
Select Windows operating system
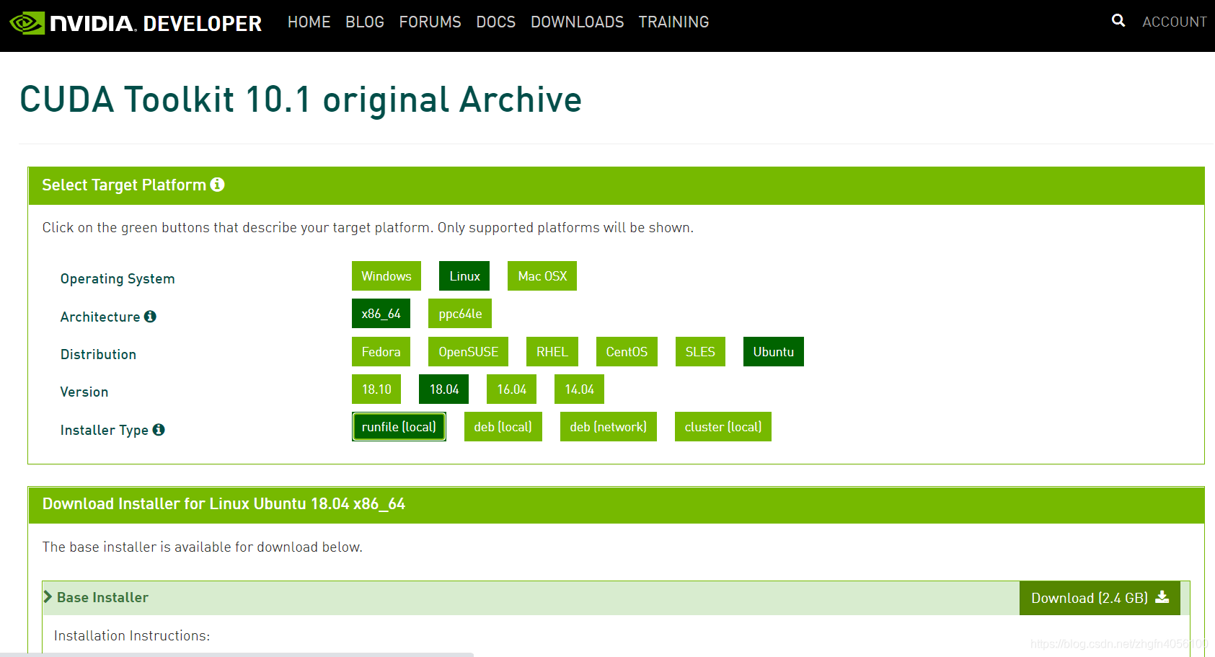[386, 276]
